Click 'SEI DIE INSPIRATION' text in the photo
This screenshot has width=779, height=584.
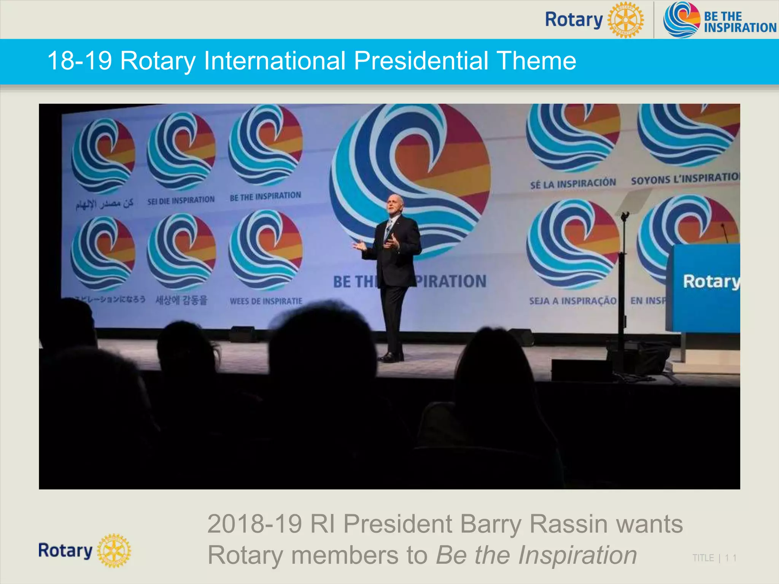181,200
